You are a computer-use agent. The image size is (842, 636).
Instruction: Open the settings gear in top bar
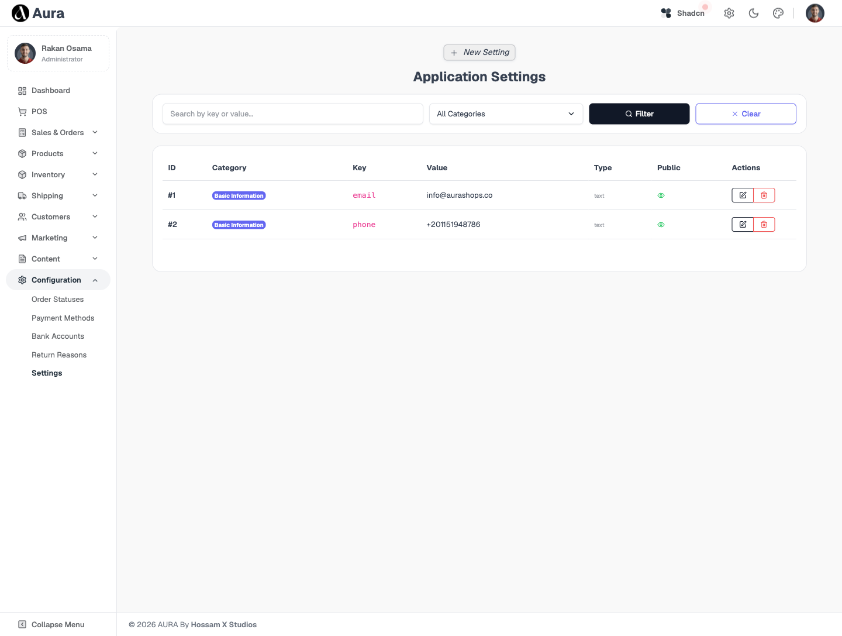(x=729, y=13)
